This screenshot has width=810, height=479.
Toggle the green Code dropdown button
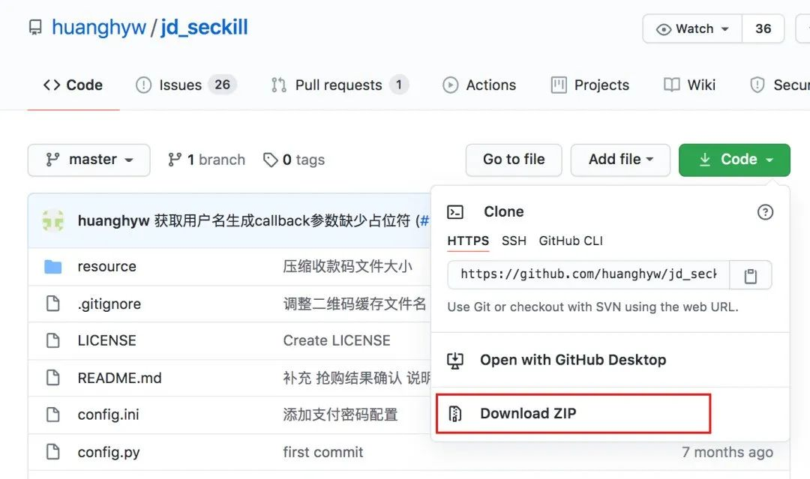[734, 160]
